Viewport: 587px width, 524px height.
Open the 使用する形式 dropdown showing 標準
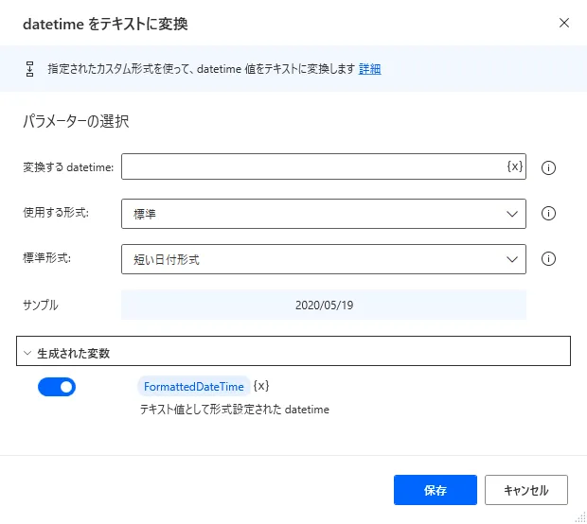[323, 214]
